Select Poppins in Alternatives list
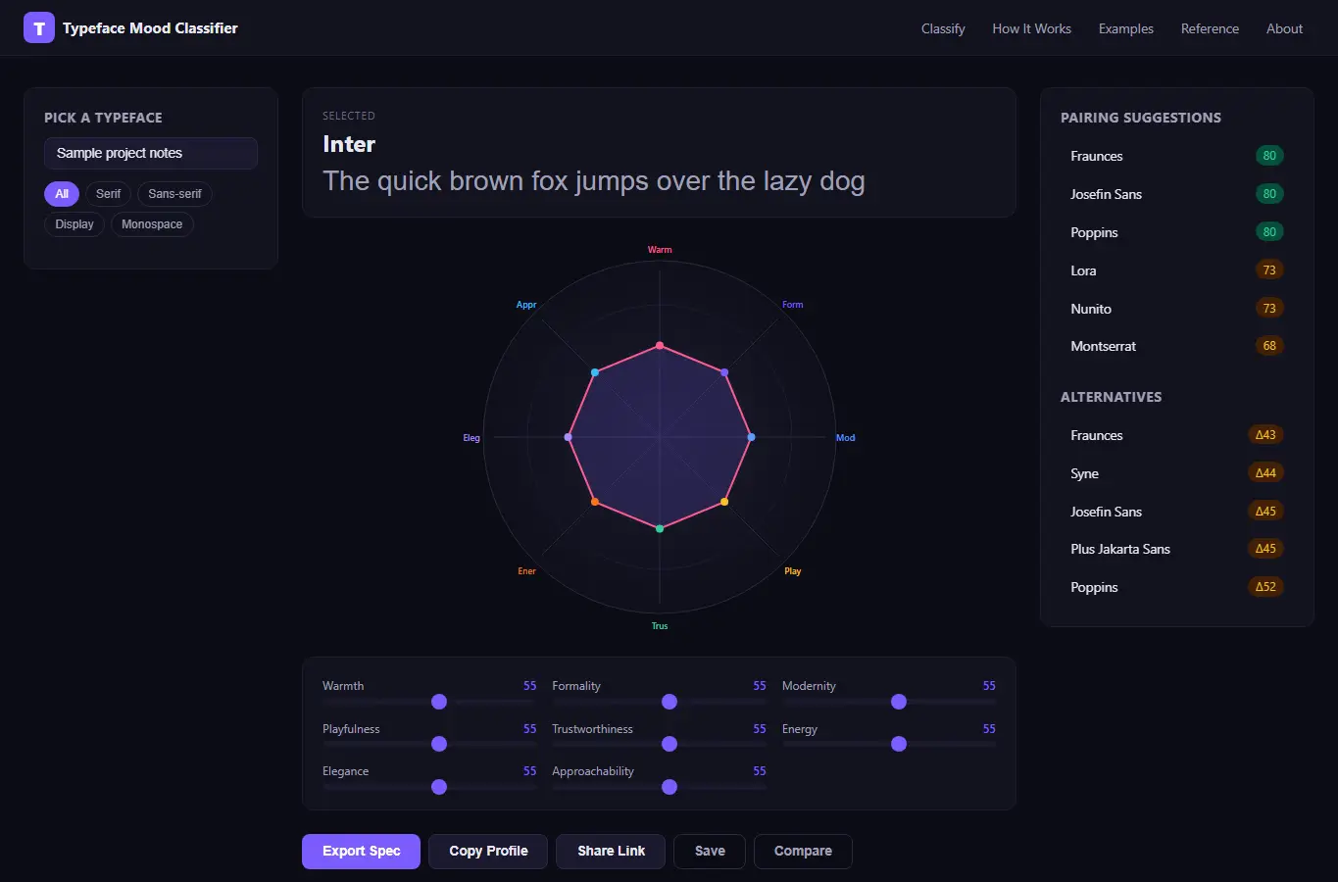This screenshot has width=1338, height=882. point(1176,587)
